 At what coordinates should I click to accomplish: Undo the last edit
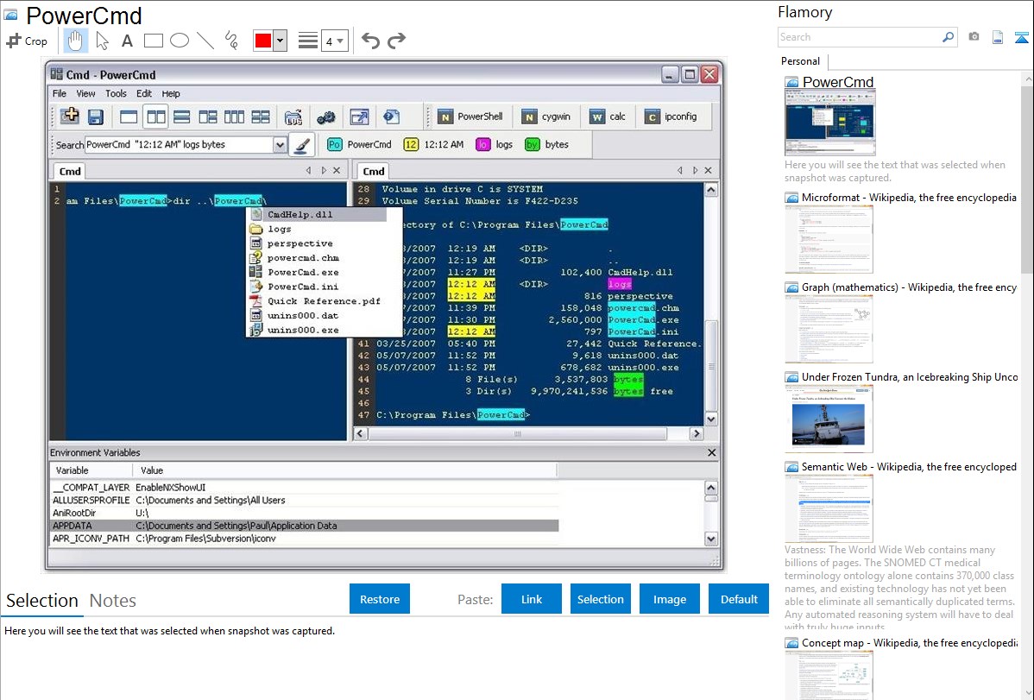click(x=370, y=41)
